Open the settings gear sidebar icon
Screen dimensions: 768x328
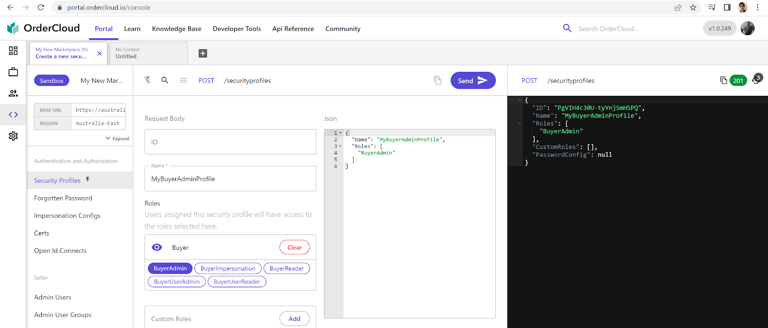(x=13, y=136)
